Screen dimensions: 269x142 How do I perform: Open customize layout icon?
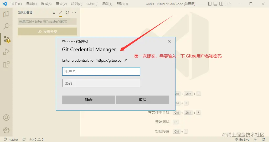click(x=229, y=4)
